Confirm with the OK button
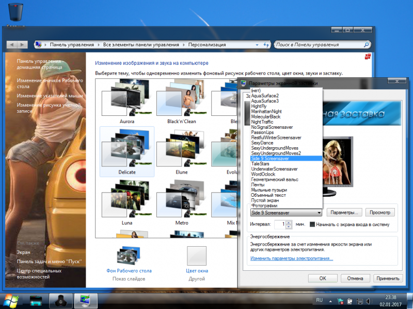Screen dimensions: 413x309 [x=323, y=278]
